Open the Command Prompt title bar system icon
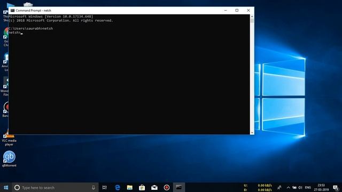The height and width of the screenshot is (192, 342). point(12,11)
